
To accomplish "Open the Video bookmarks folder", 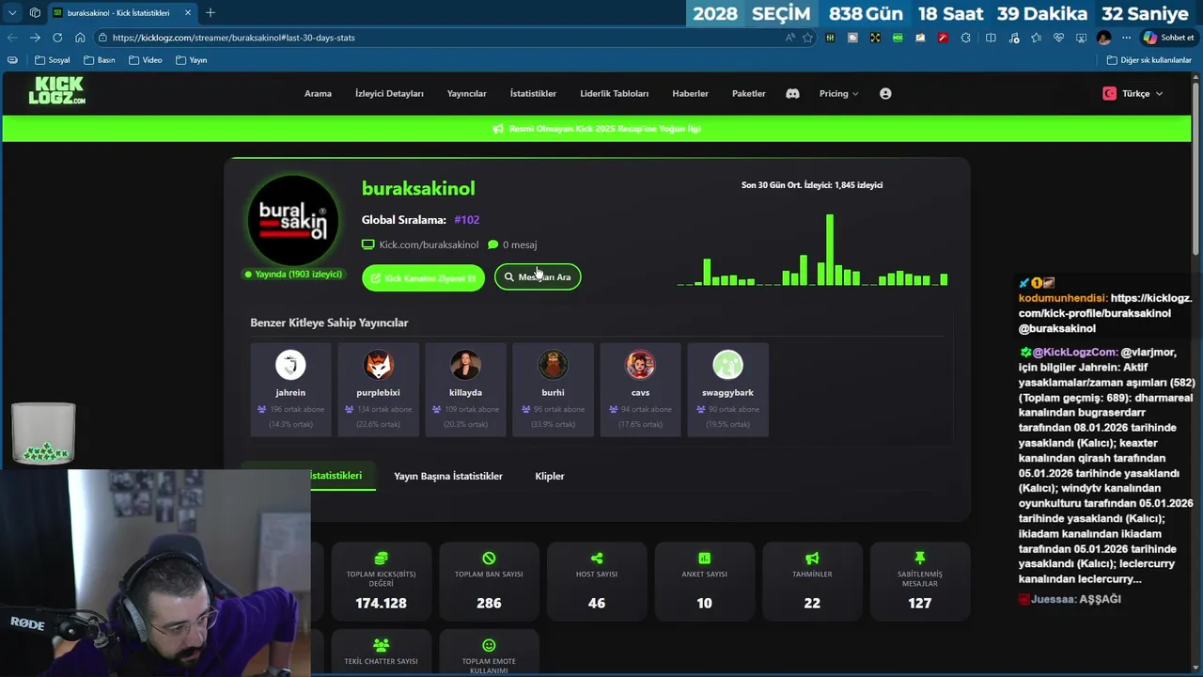I will [x=146, y=60].
